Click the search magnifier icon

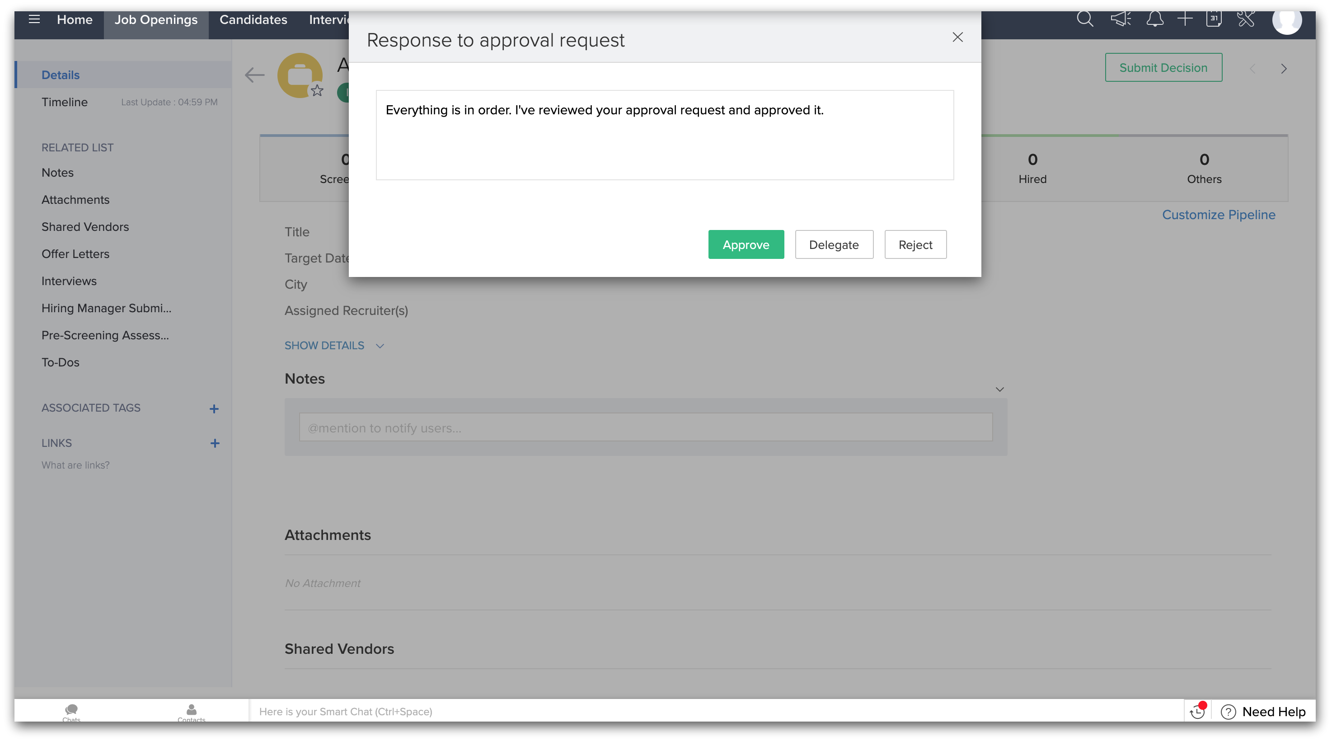pyautogui.click(x=1084, y=19)
